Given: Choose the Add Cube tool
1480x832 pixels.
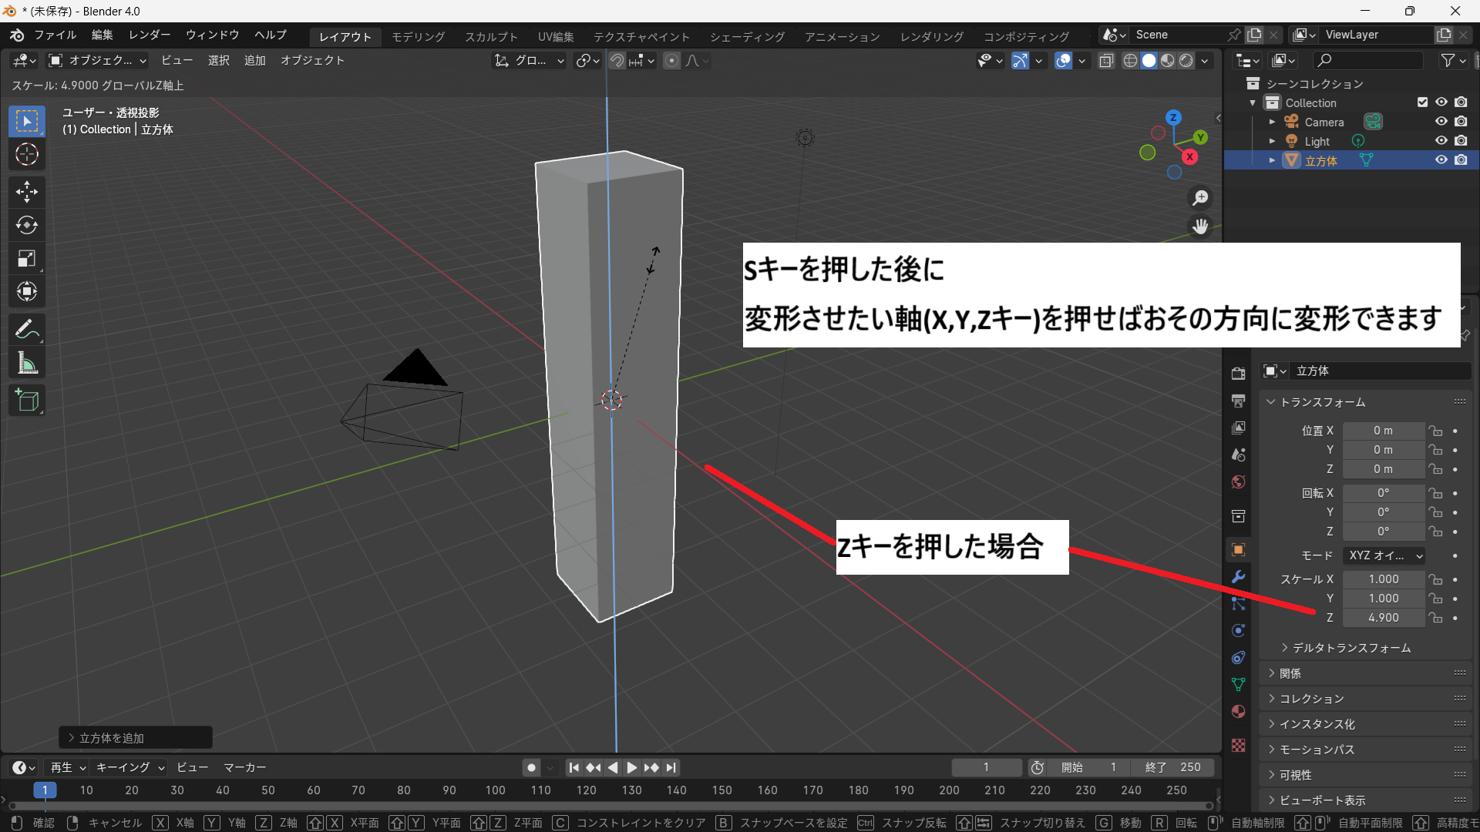Looking at the screenshot, I should (27, 401).
